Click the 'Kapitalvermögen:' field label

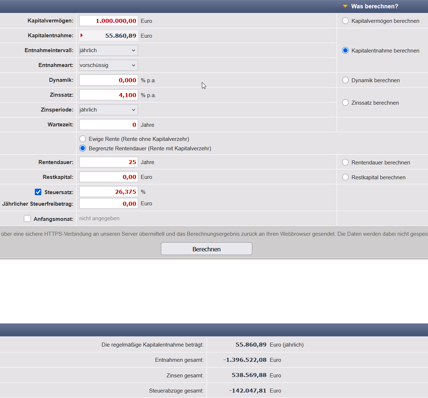pos(50,21)
